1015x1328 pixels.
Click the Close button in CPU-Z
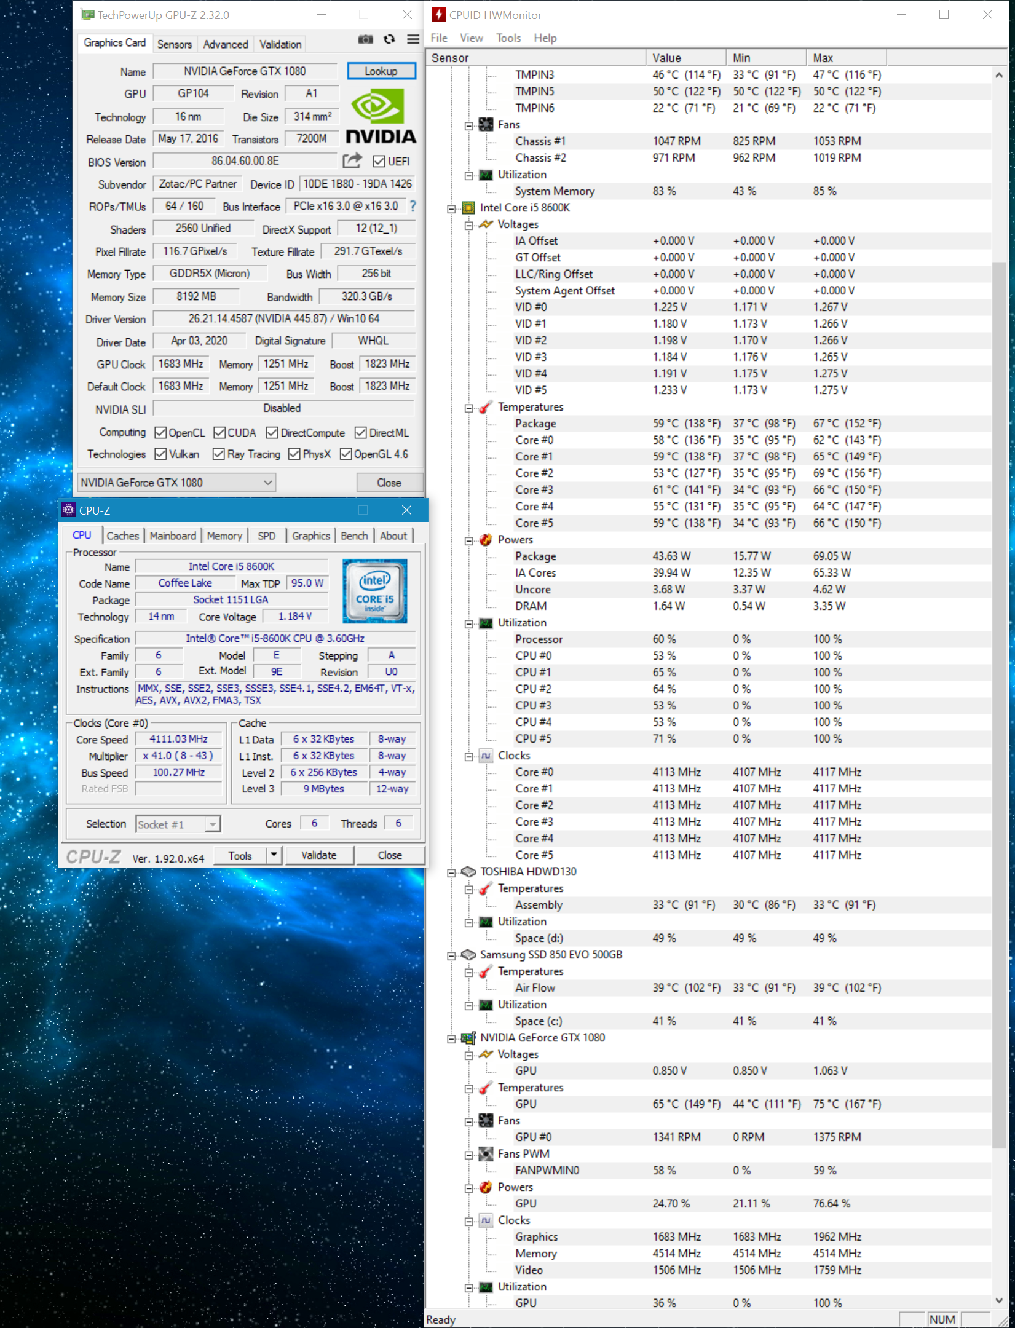pyautogui.click(x=390, y=855)
